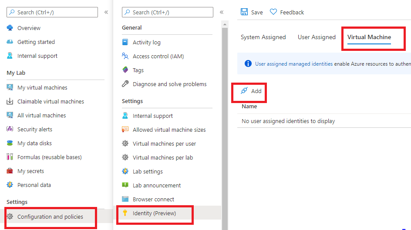
Task: Open the User assigned managed identities link
Action: [294, 64]
